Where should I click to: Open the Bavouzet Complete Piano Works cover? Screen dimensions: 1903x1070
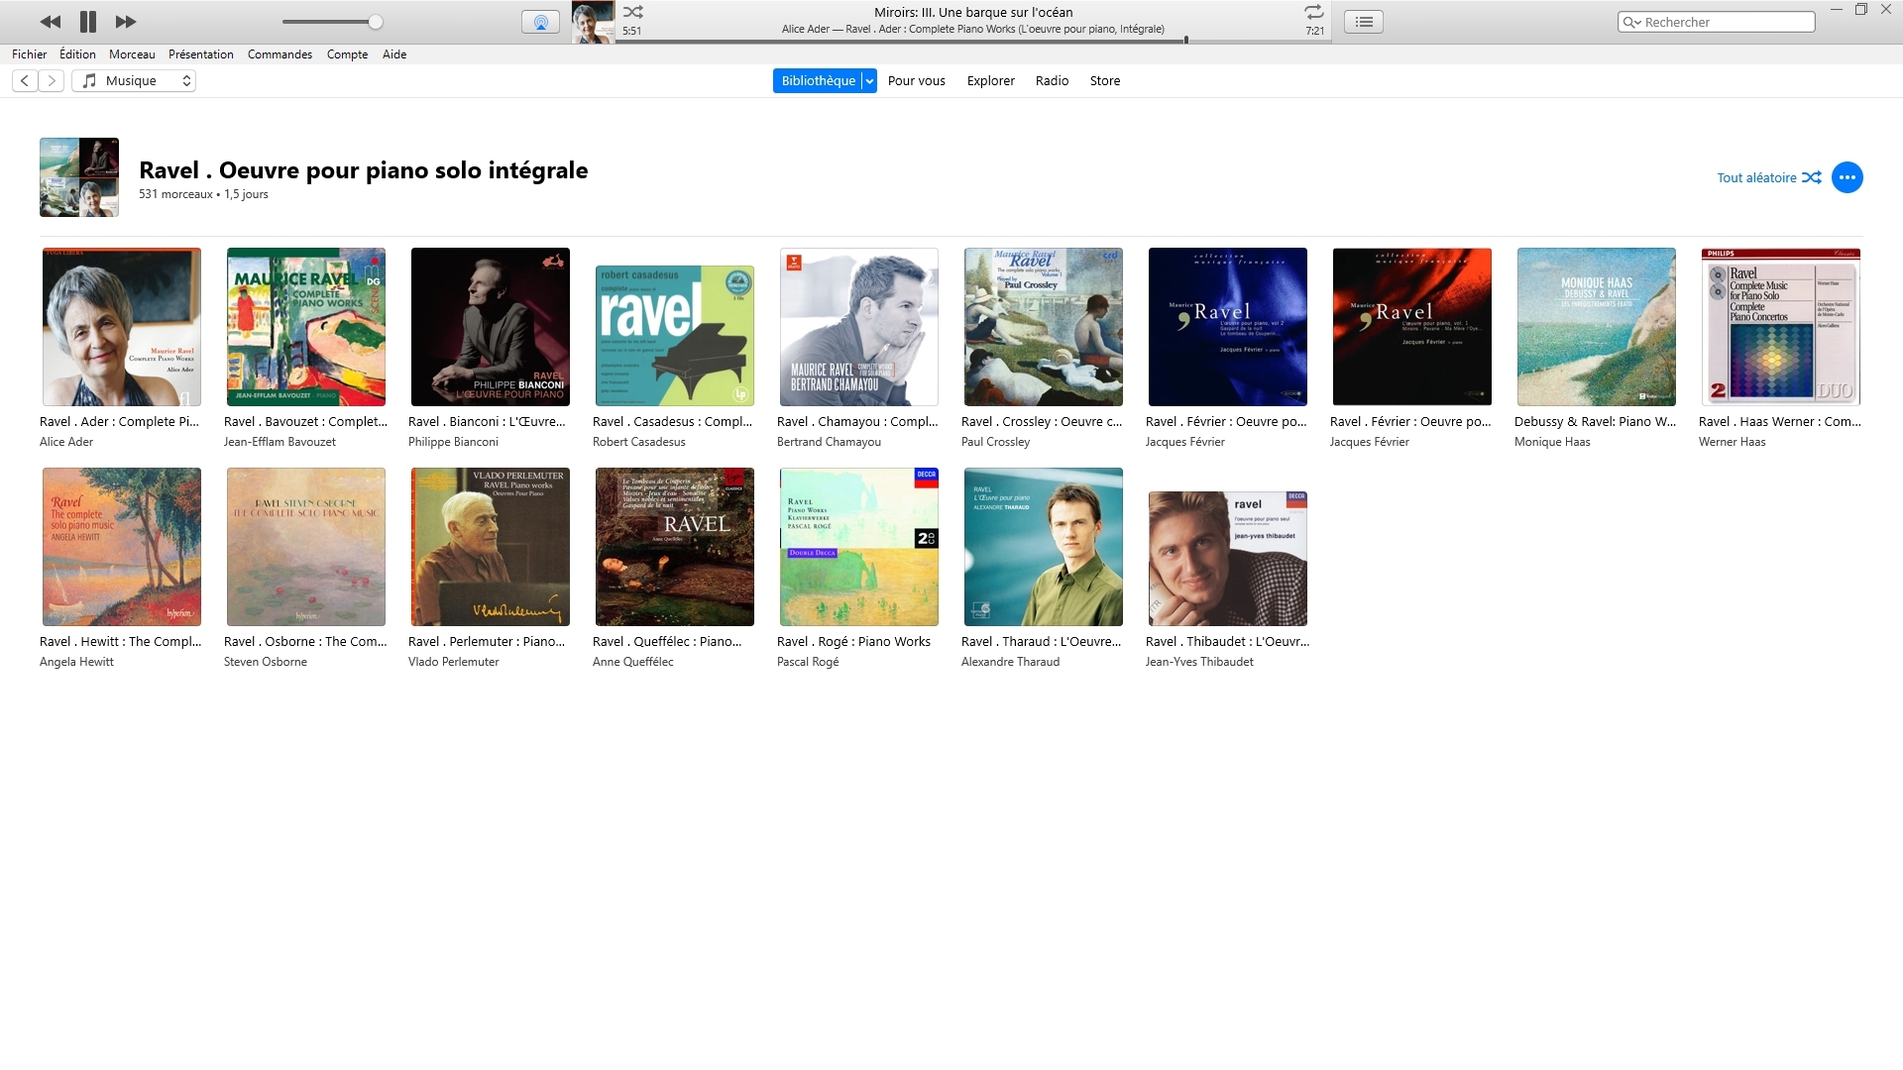306,327
